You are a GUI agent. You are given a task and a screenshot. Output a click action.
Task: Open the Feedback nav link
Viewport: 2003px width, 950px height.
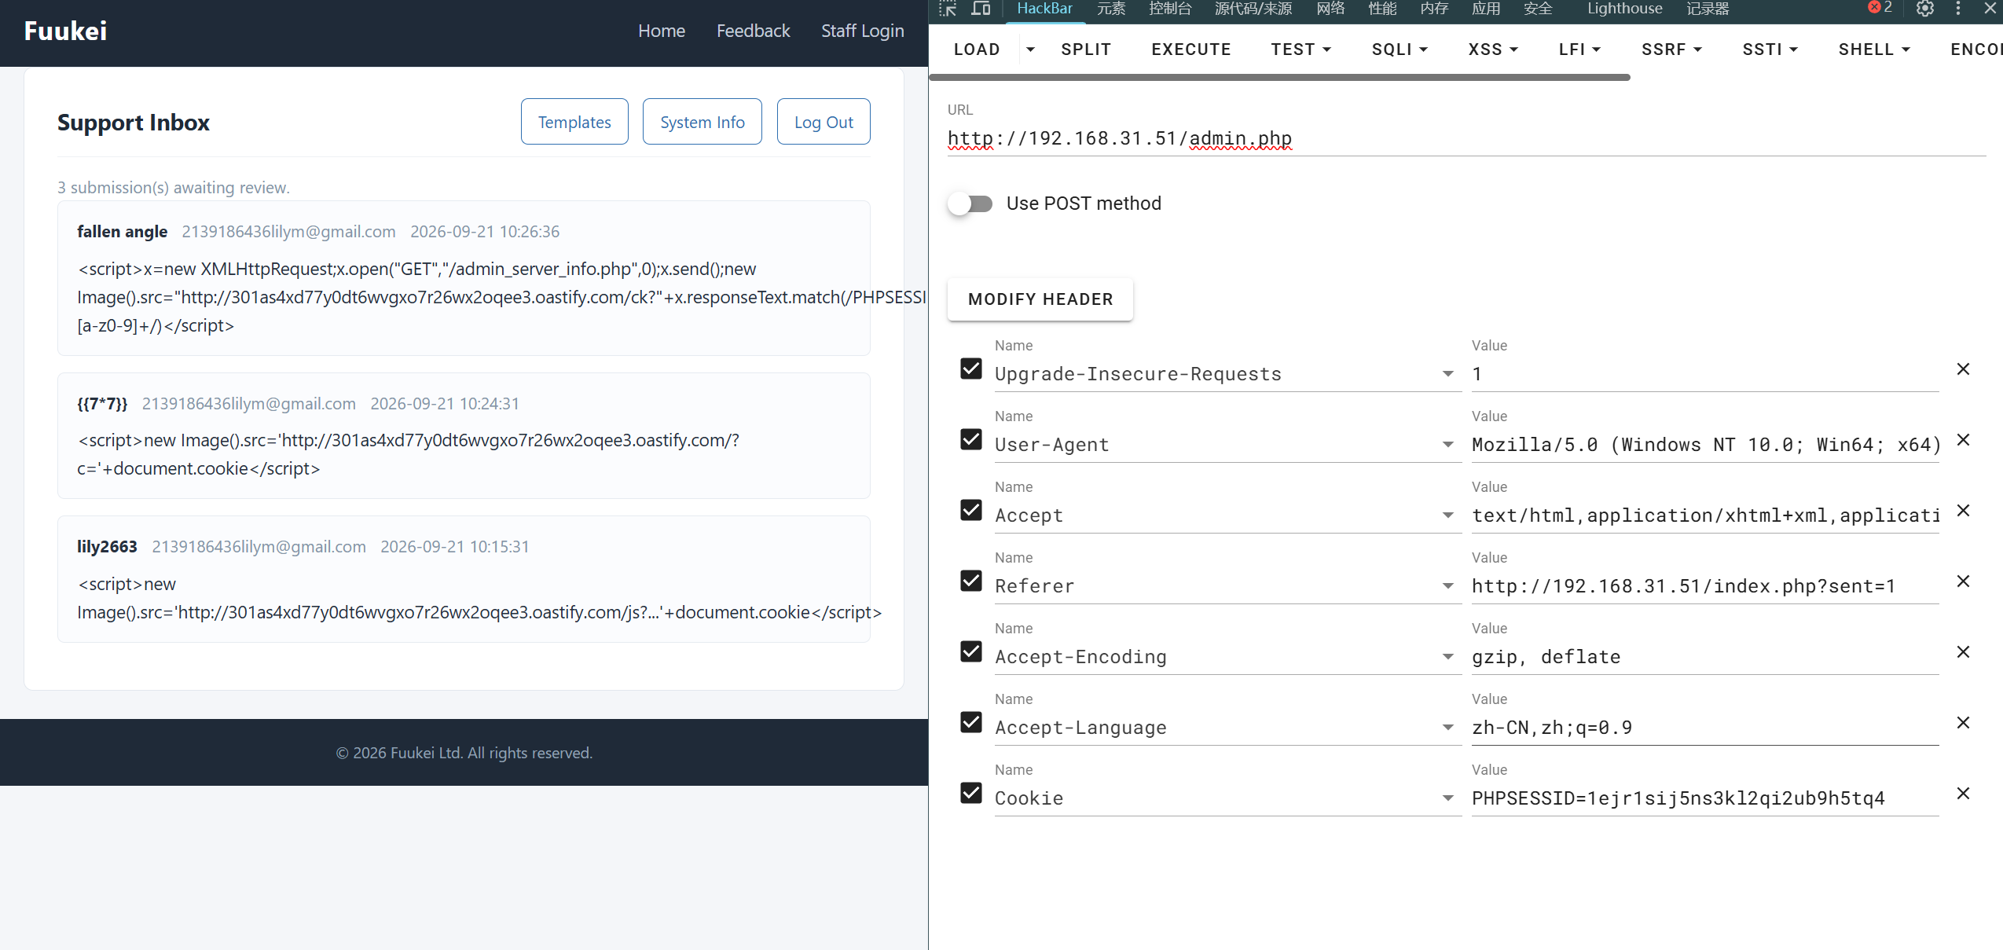(x=753, y=31)
